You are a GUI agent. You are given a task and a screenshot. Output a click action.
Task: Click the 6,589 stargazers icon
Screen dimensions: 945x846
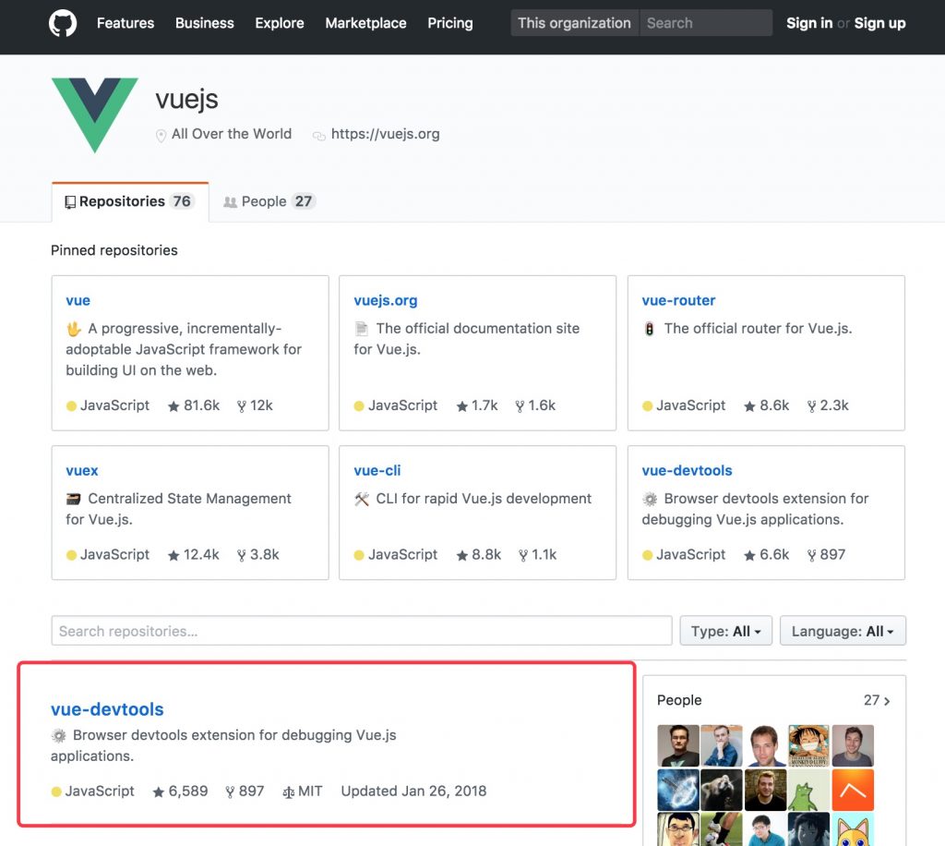click(158, 792)
